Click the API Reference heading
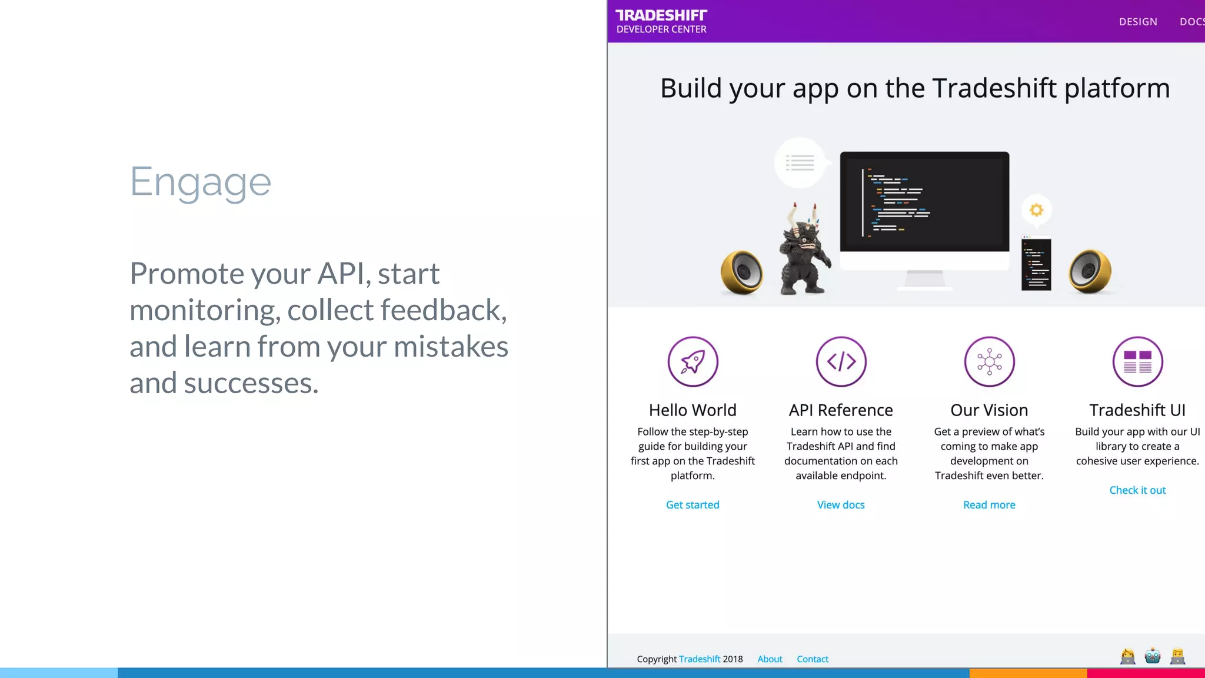This screenshot has height=678, width=1205. point(841,410)
